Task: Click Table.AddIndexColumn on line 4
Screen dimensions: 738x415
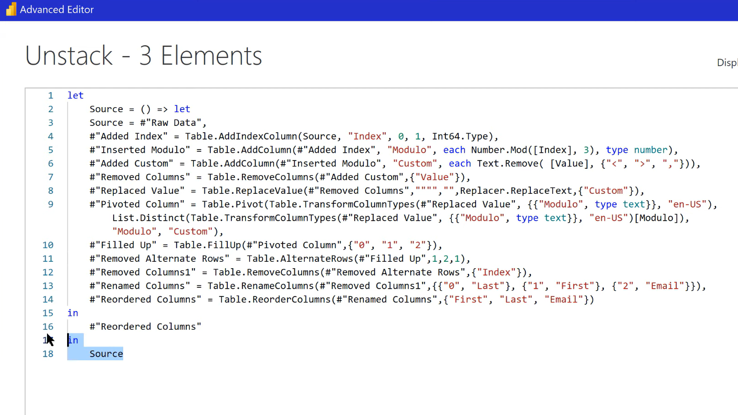Action: tap(241, 136)
